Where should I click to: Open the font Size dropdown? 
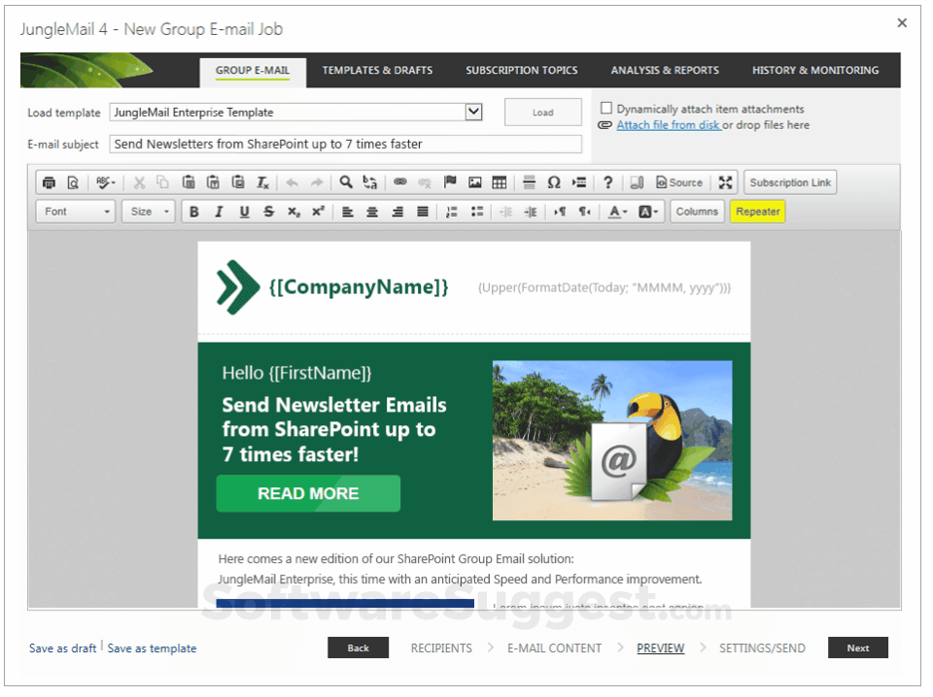pyautogui.click(x=148, y=212)
